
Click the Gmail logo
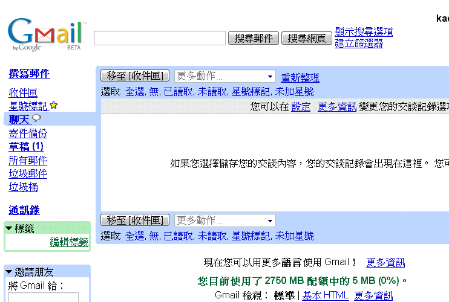click(x=47, y=35)
